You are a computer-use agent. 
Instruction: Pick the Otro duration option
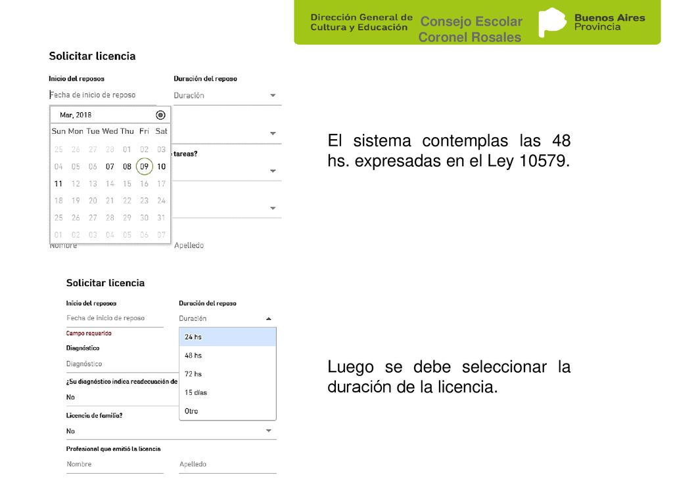point(227,411)
